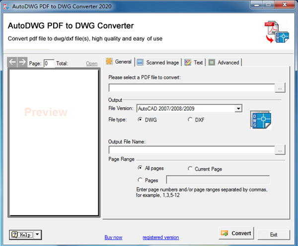
Task: Open the File Version dropdown
Action: (x=238, y=109)
